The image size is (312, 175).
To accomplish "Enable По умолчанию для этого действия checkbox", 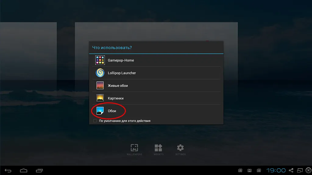I will (x=95, y=121).
